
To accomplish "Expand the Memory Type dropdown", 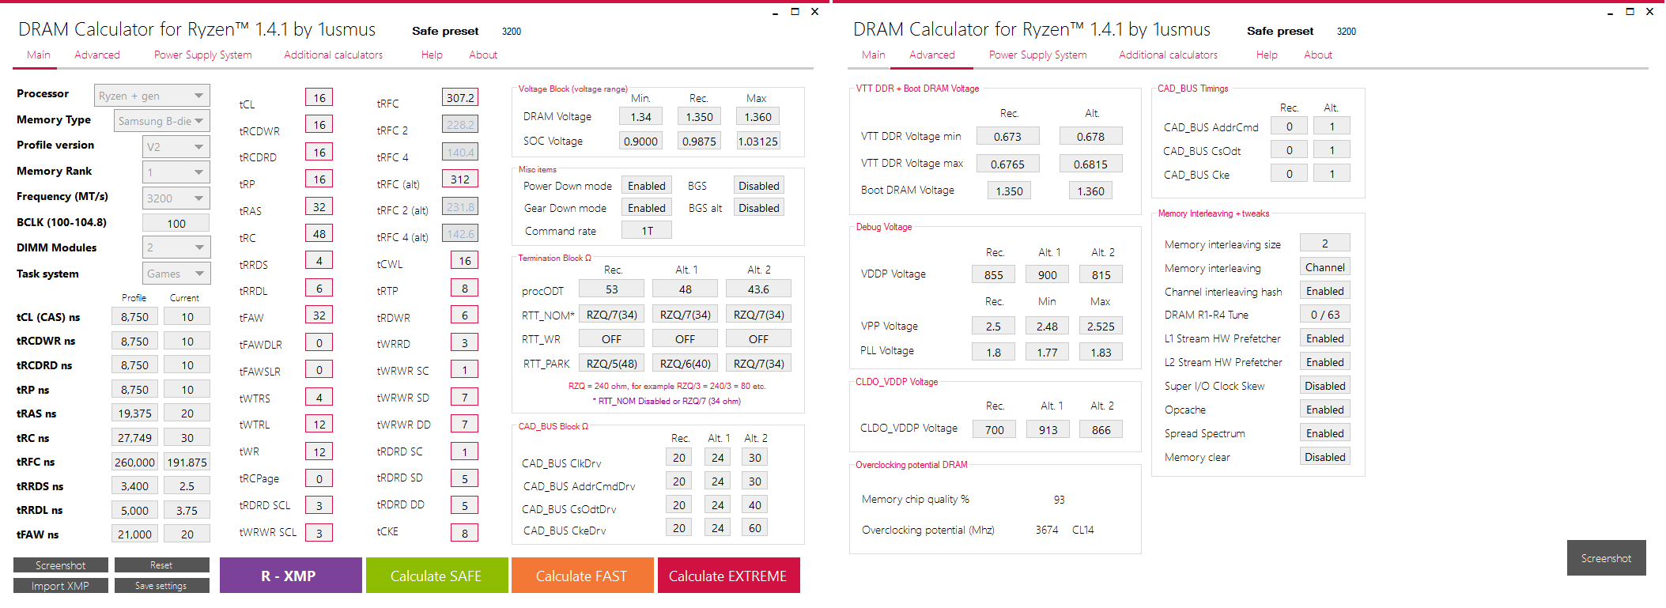I will (162, 121).
